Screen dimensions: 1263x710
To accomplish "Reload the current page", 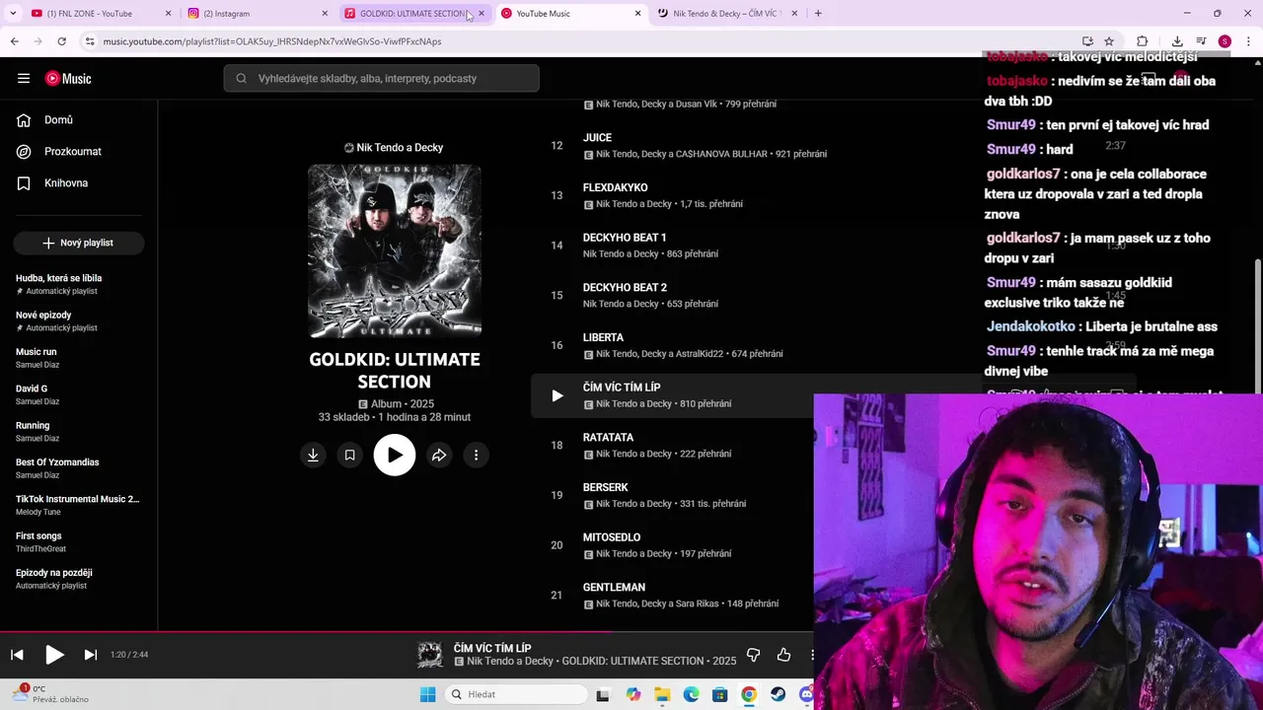I will click(61, 41).
